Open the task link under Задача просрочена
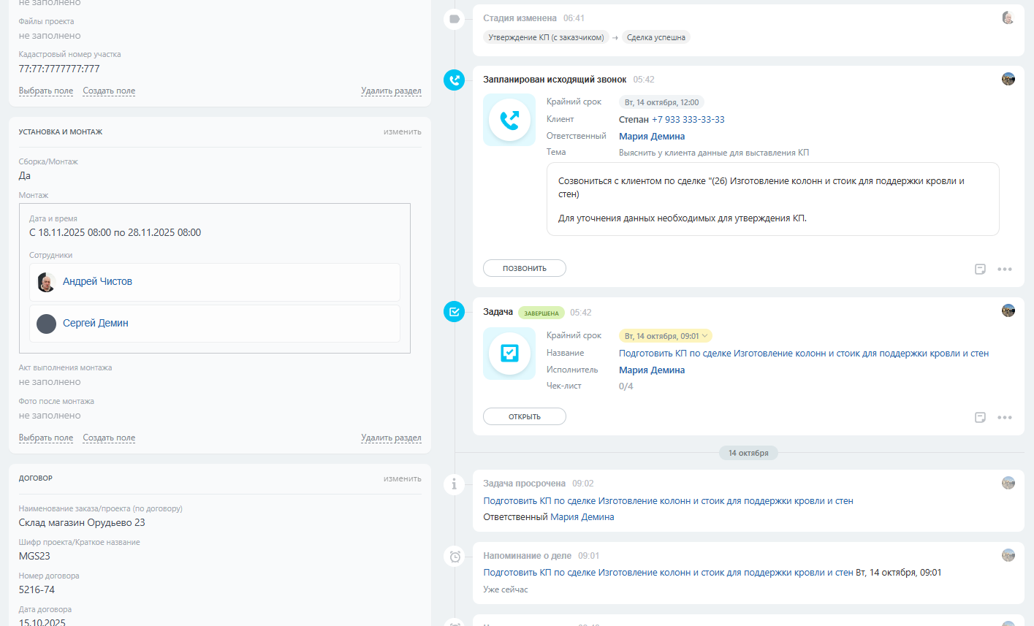The height and width of the screenshot is (626, 1034). point(669,501)
